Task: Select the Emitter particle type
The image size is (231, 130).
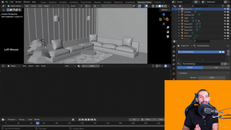Action: (x=190, y=68)
